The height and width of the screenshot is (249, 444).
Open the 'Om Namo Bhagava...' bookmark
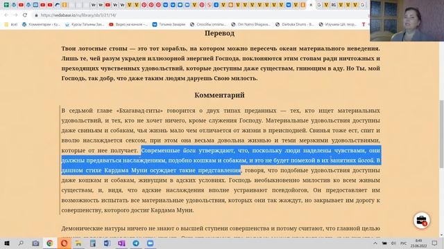(x=250, y=25)
